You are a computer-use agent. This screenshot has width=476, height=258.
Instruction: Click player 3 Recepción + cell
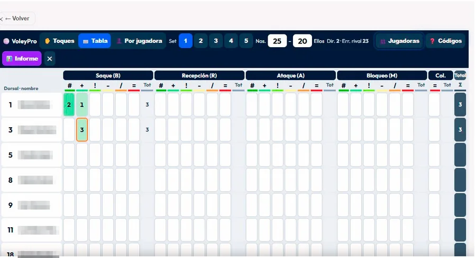173,130
